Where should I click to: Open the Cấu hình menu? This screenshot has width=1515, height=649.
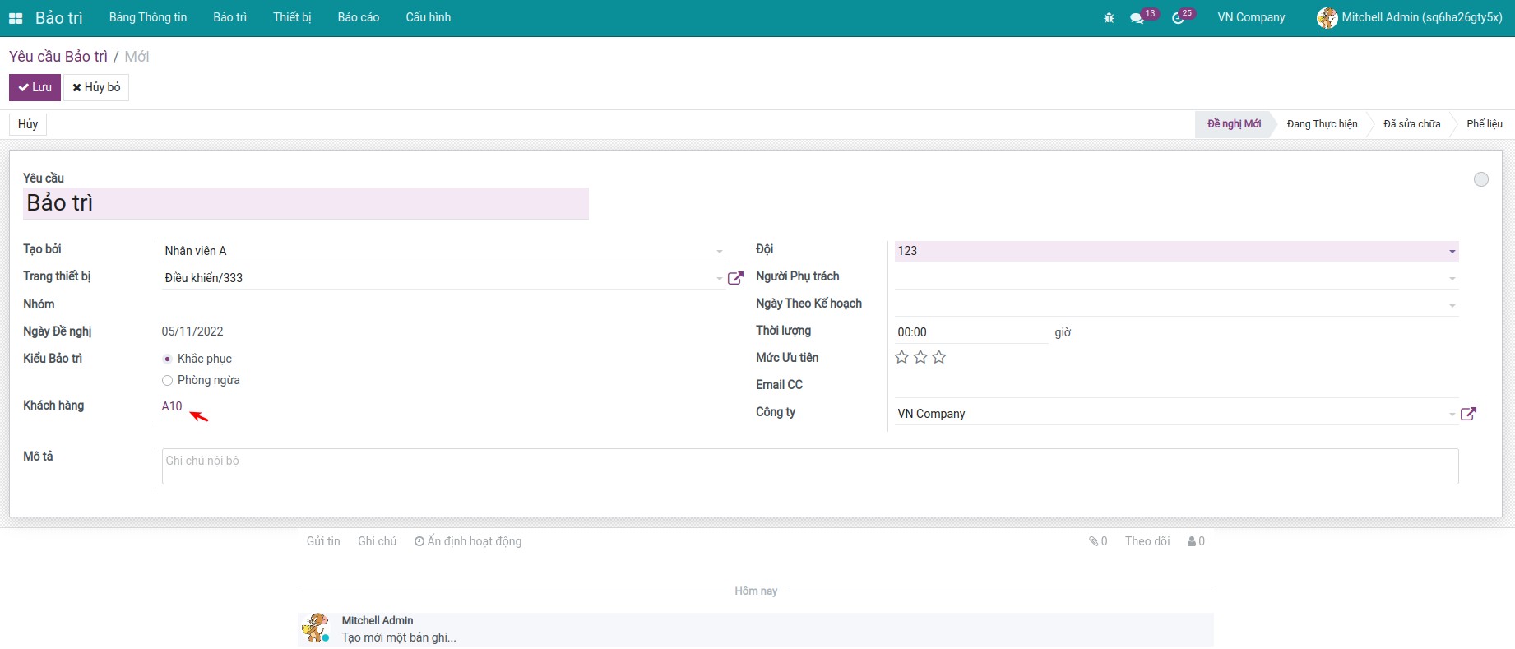[428, 17]
